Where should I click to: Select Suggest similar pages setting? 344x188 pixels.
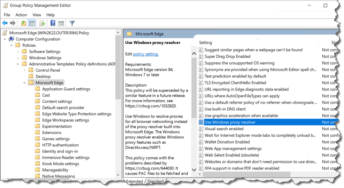[x=253, y=50]
